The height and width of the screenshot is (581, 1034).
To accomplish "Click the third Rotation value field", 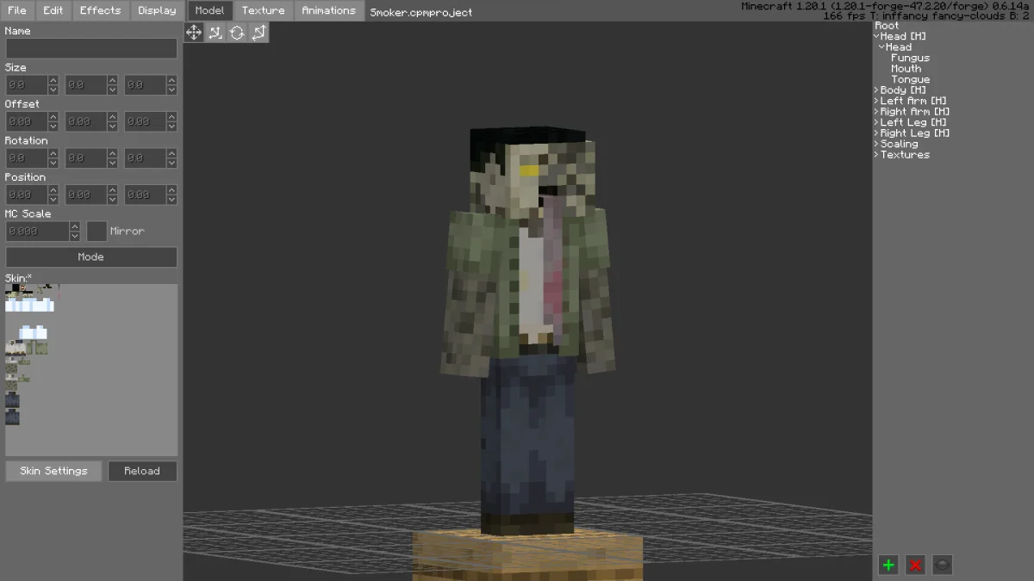I will (x=146, y=158).
